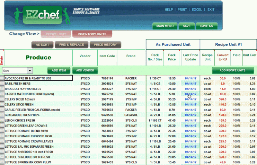Click the delete icon beside BASIL FRESH HERB

click(2, 84)
